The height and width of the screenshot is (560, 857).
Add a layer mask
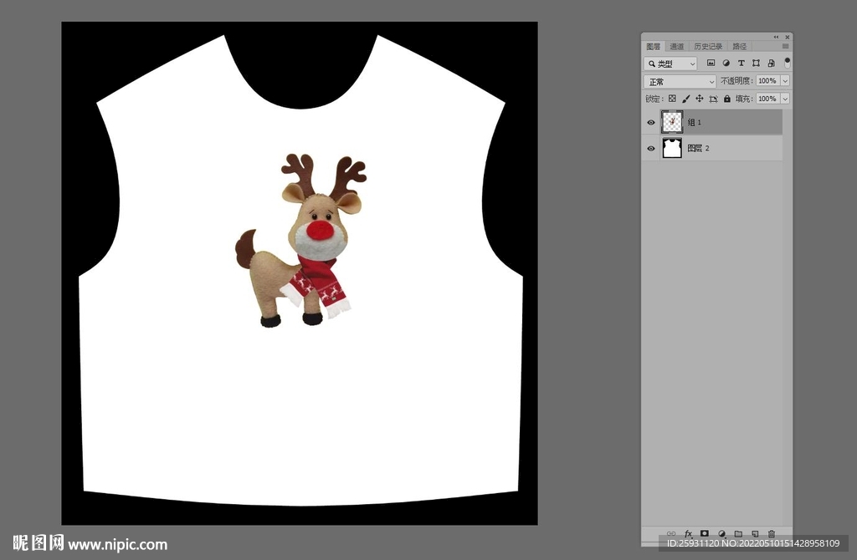tap(705, 533)
